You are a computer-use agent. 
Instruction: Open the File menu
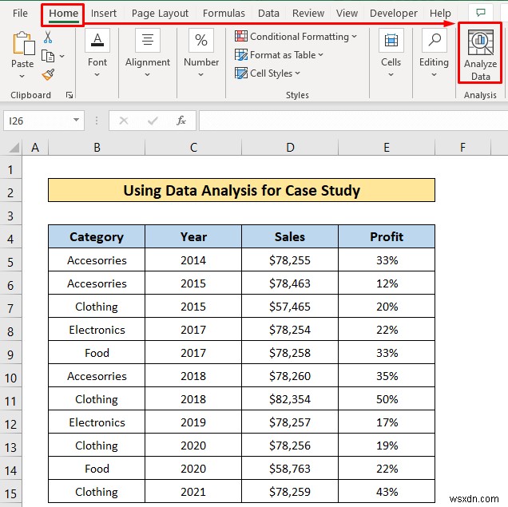[x=20, y=14]
